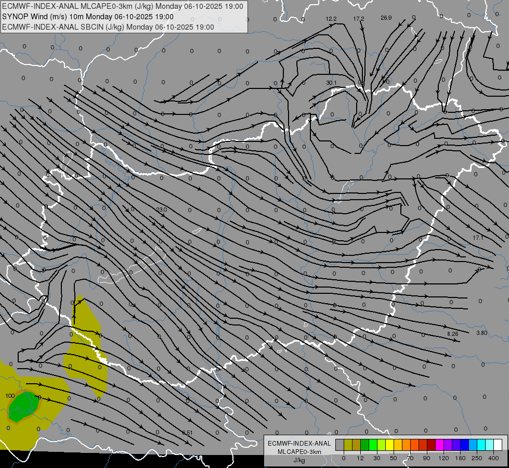The image size is (509, 468).
Task: Click the white legend swatch
Action: click(498, 445)
